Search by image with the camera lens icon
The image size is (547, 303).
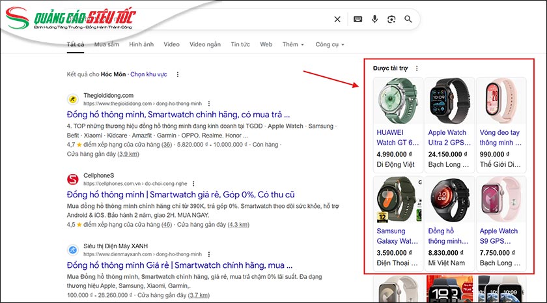391,20
